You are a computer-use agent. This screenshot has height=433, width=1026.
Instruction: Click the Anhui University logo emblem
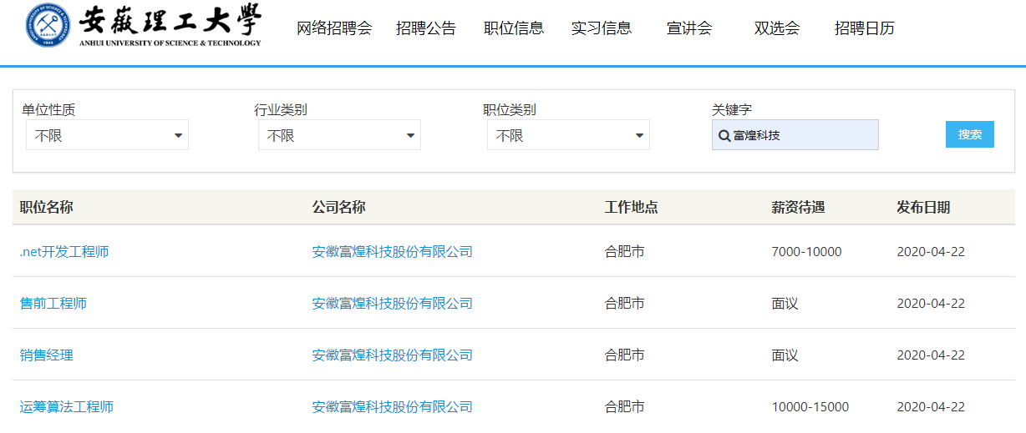click(48, 26)
